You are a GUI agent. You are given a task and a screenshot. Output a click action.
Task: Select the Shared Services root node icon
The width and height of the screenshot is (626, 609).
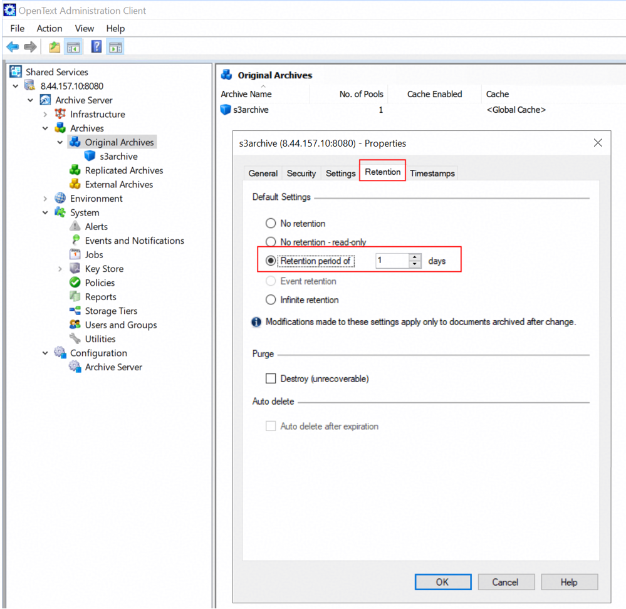[16, 72]
